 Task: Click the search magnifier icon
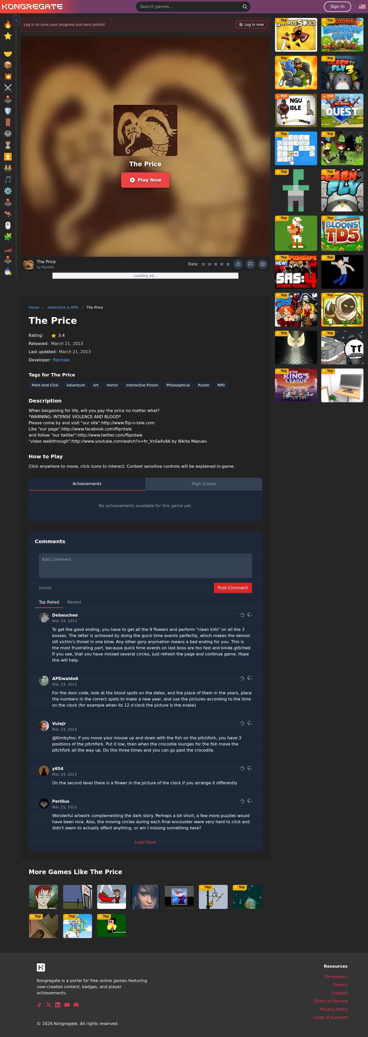tap(245, 6)
